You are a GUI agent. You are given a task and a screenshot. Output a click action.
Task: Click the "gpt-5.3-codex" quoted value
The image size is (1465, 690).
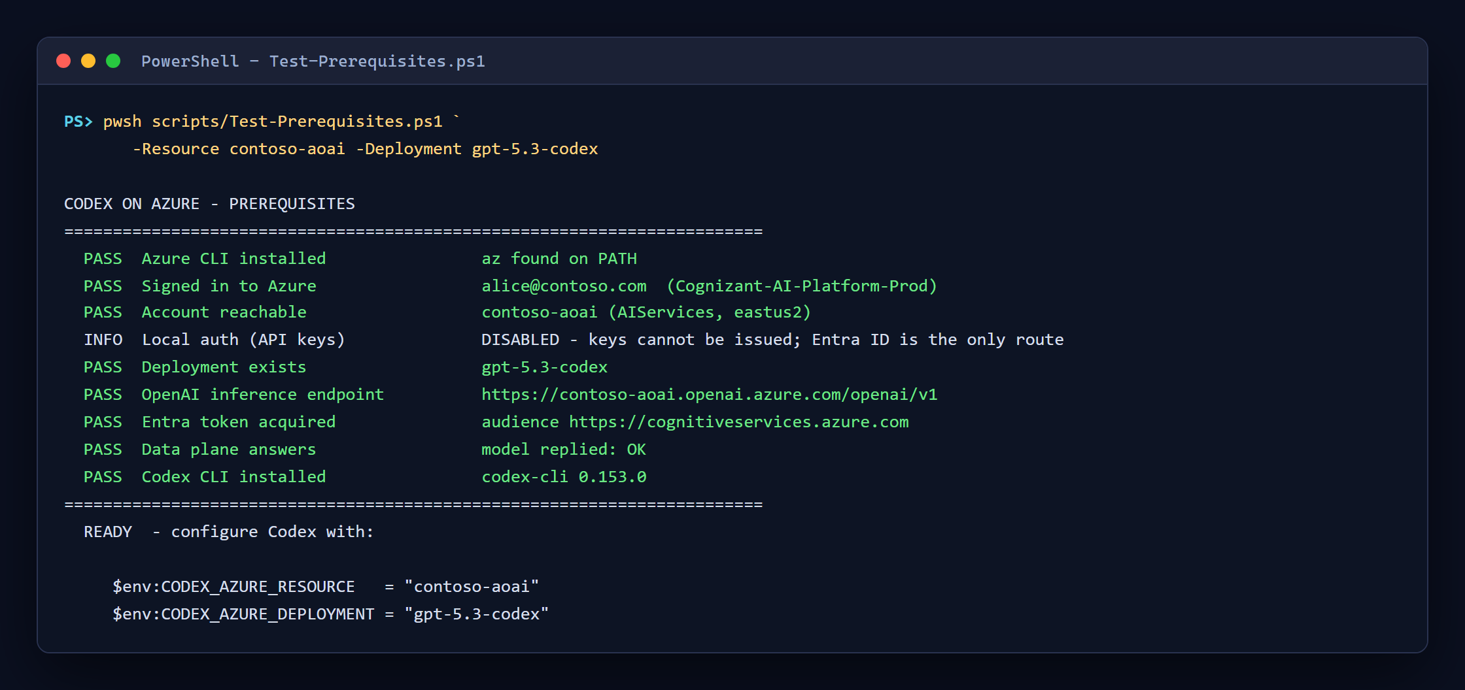[477, 614]
